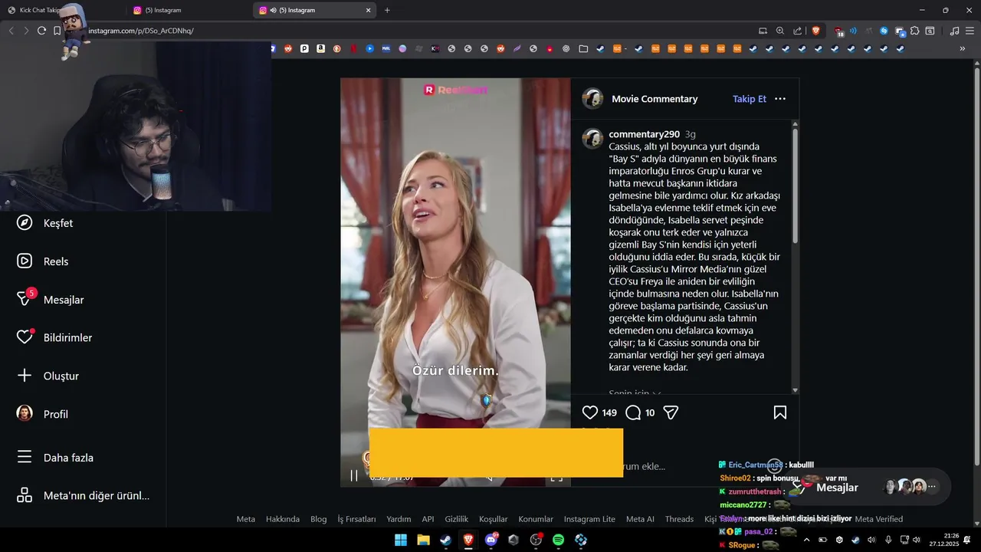Open Bildirimler notifications
Image resolution: width=981 pixels, height=552 pixels.
pos(54,337)
